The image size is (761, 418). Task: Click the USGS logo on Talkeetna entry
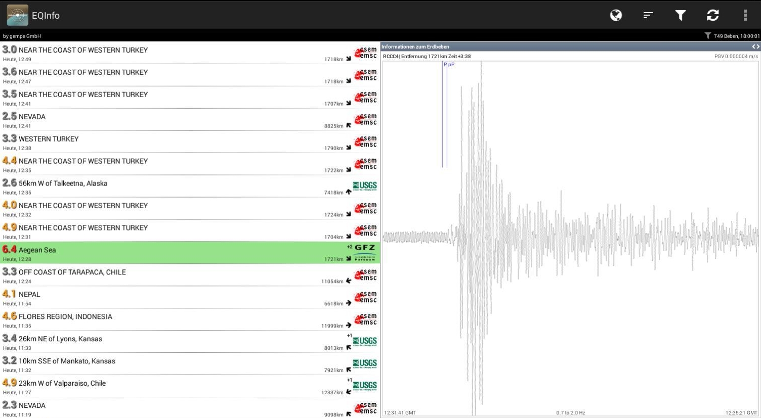[365, 186]
